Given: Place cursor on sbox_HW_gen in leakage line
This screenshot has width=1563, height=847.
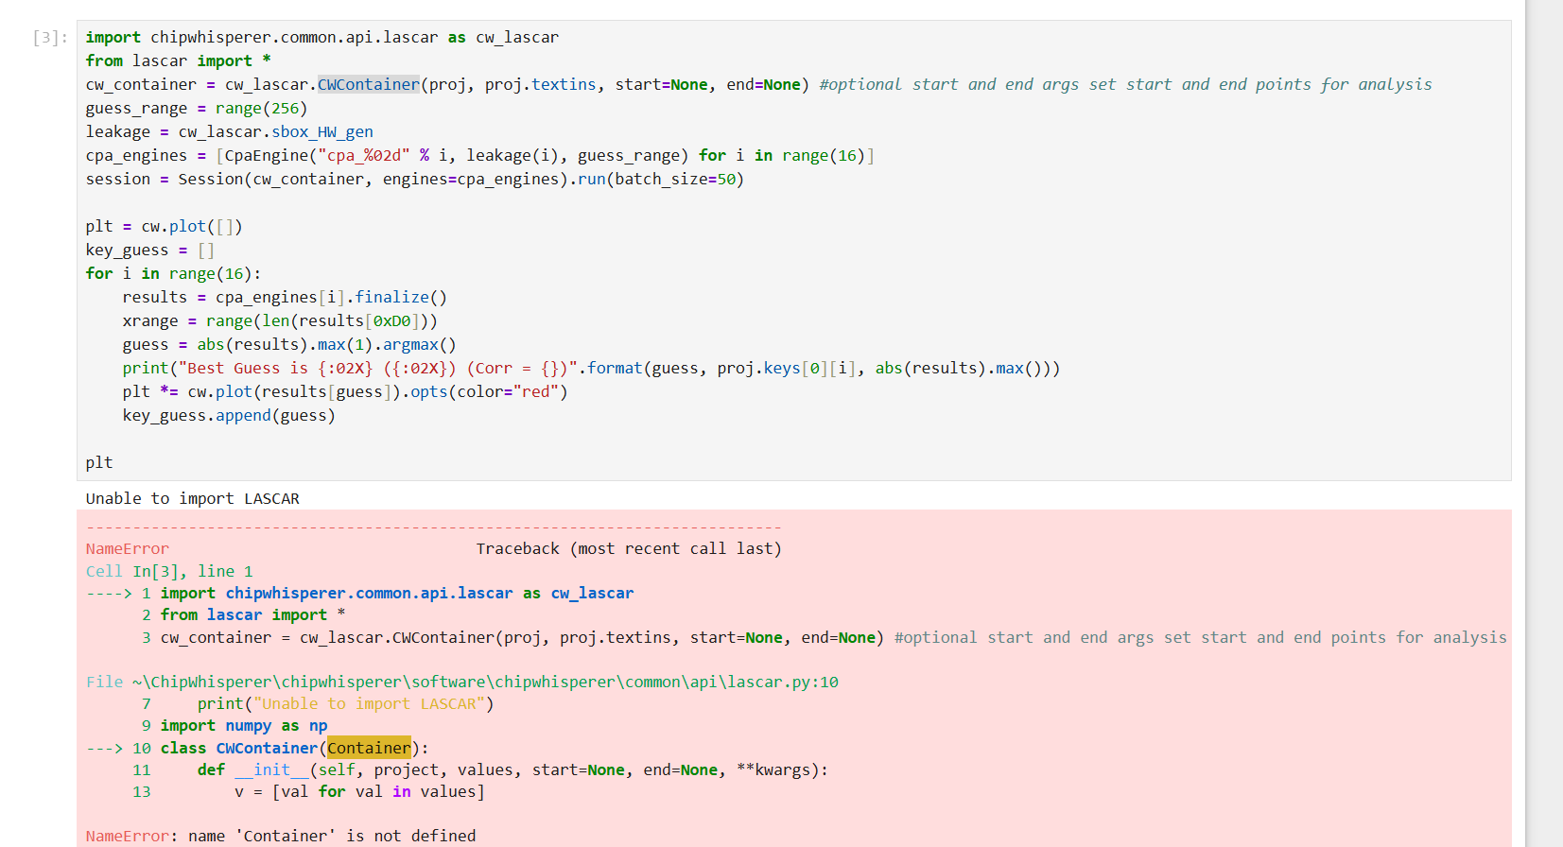Looking at the screenshot, I should pos(321,132).
